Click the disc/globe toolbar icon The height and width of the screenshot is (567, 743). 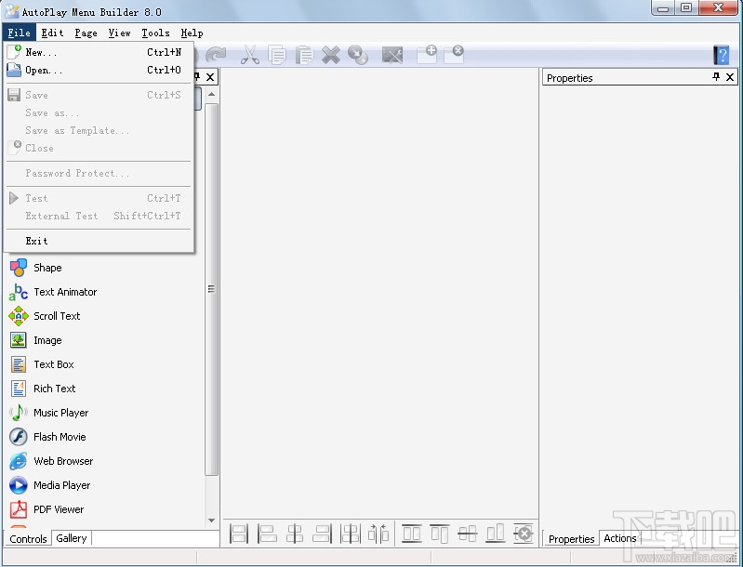tap(358, 55)
